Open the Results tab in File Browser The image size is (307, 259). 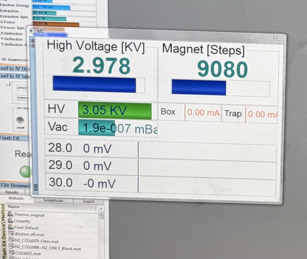tap(12, 192)
